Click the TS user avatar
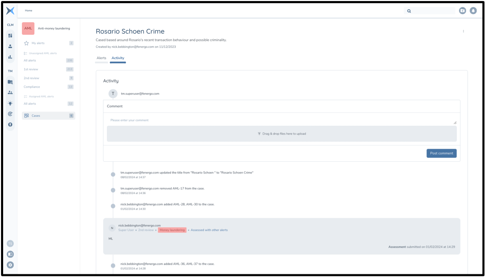This screenshot has height=278, width=486. (x=10, y=244)
